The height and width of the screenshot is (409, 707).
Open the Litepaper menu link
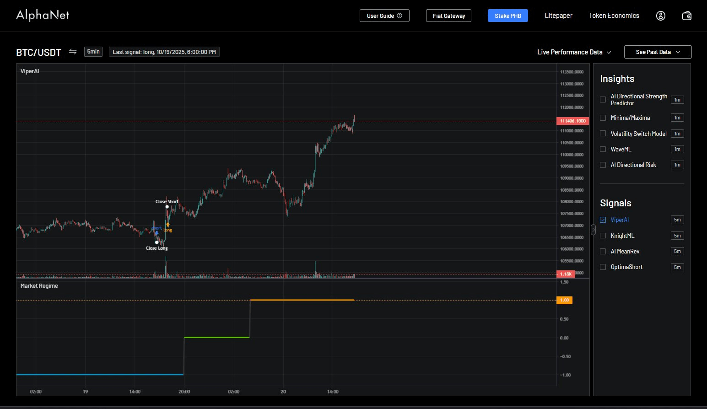558,16
